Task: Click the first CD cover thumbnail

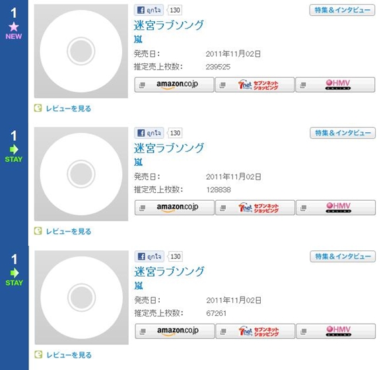Action: 81,51
